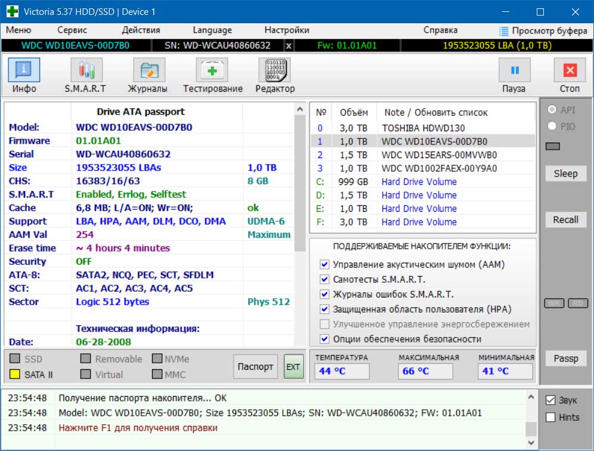594x451 pixels.
Task: Click the gray SSD indicator box
Action: point(14,359)
